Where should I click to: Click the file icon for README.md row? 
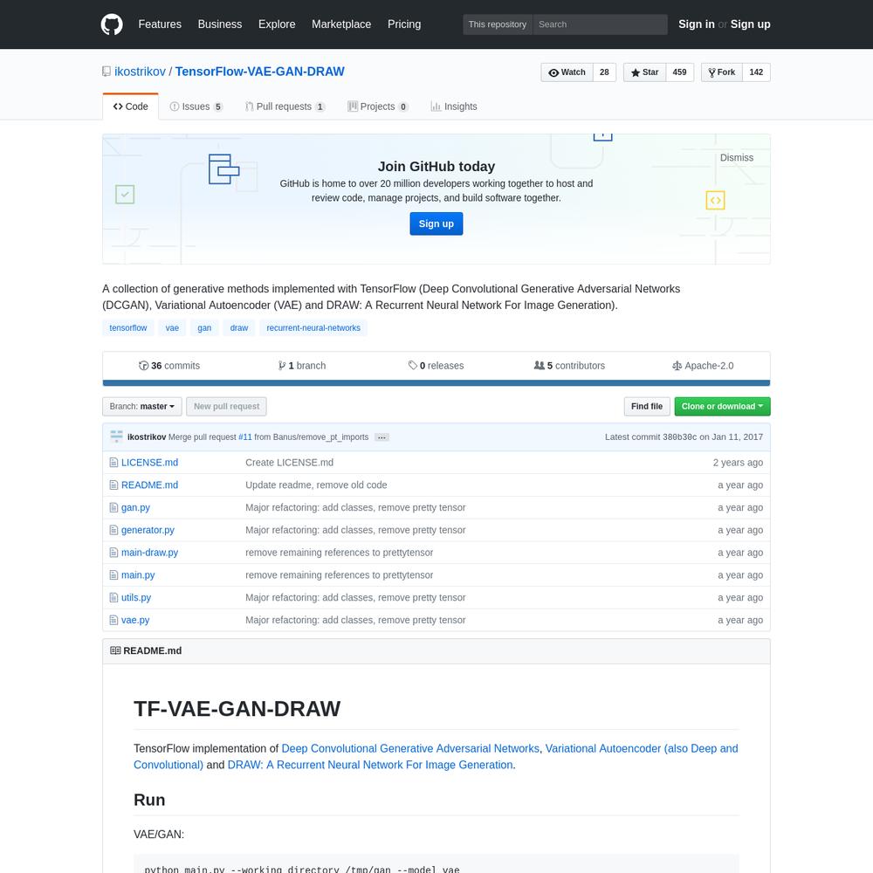coord(113,485)
